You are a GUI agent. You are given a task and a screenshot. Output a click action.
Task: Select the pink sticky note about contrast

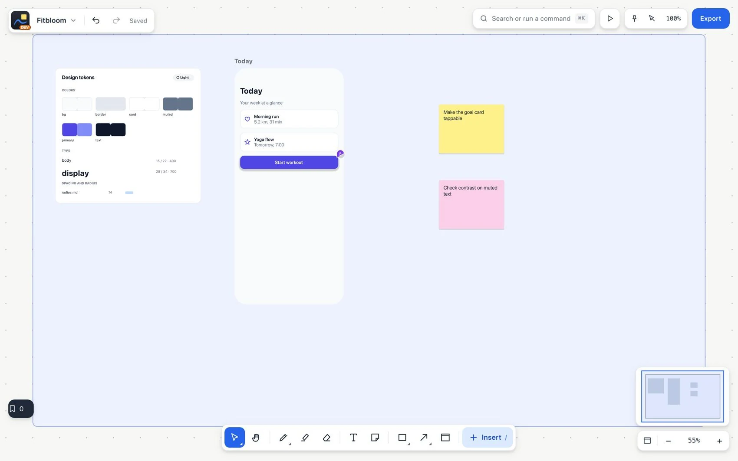click(471, 205)
